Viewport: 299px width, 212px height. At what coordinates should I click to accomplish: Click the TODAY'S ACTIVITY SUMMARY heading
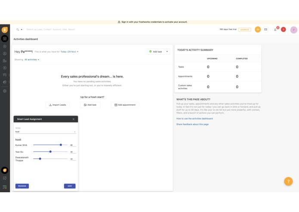pos(195,50)
